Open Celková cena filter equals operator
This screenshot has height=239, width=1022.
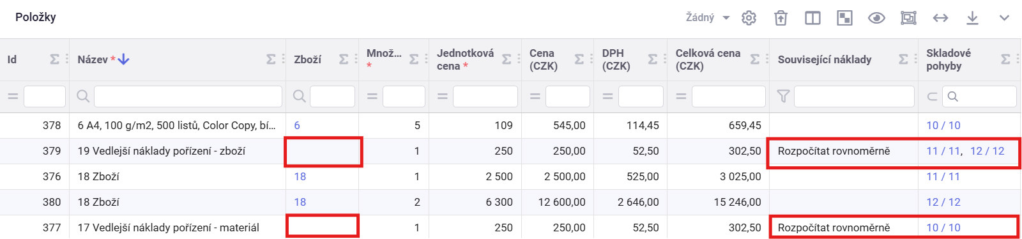click(x=681, y=96)
